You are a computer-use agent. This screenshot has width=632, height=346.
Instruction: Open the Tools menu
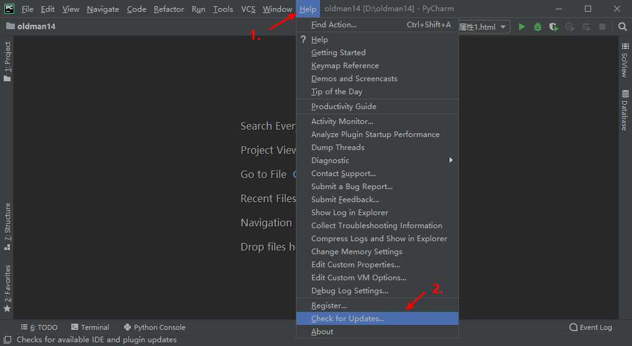pyautogui.click(x=223, y=9)
